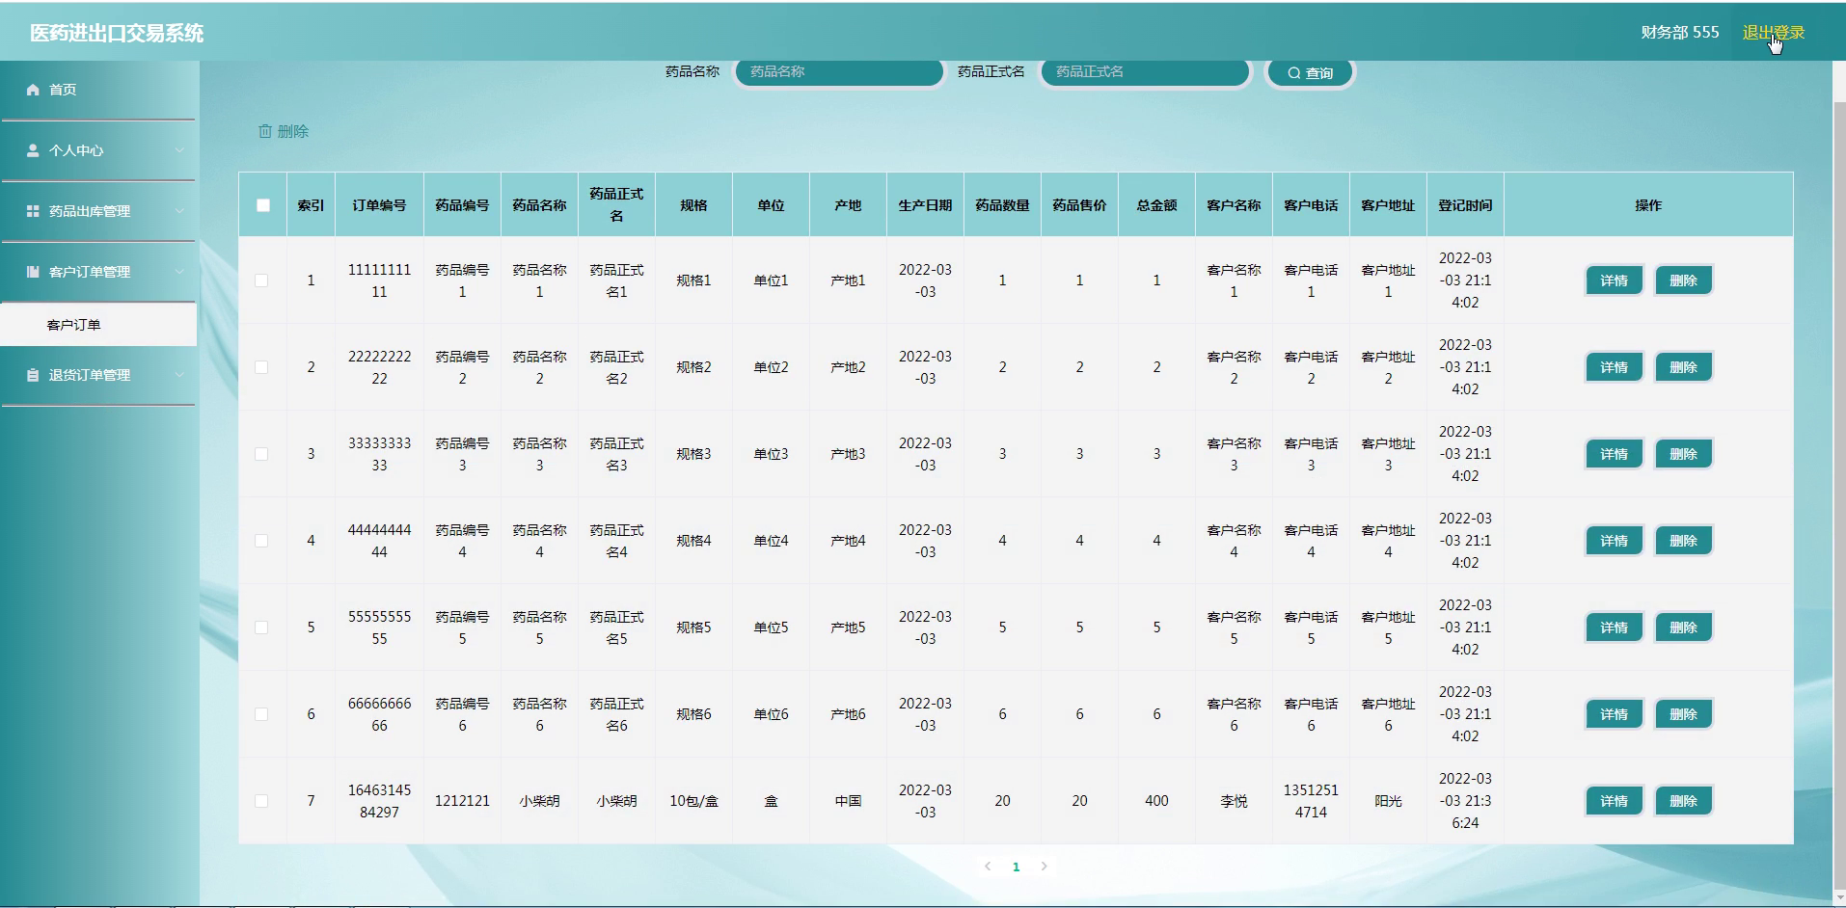The height and width of the screenshot is (908, 1846).
Task: Click the total amount 400 cell
Action: [x=1156, y=801]
